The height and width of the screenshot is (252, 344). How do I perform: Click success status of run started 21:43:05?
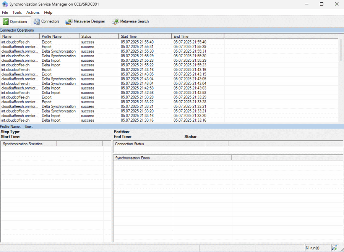pos(88,74)
